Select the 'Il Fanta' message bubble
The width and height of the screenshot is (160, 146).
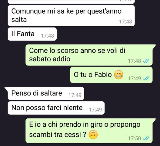[x=32, y=34]
